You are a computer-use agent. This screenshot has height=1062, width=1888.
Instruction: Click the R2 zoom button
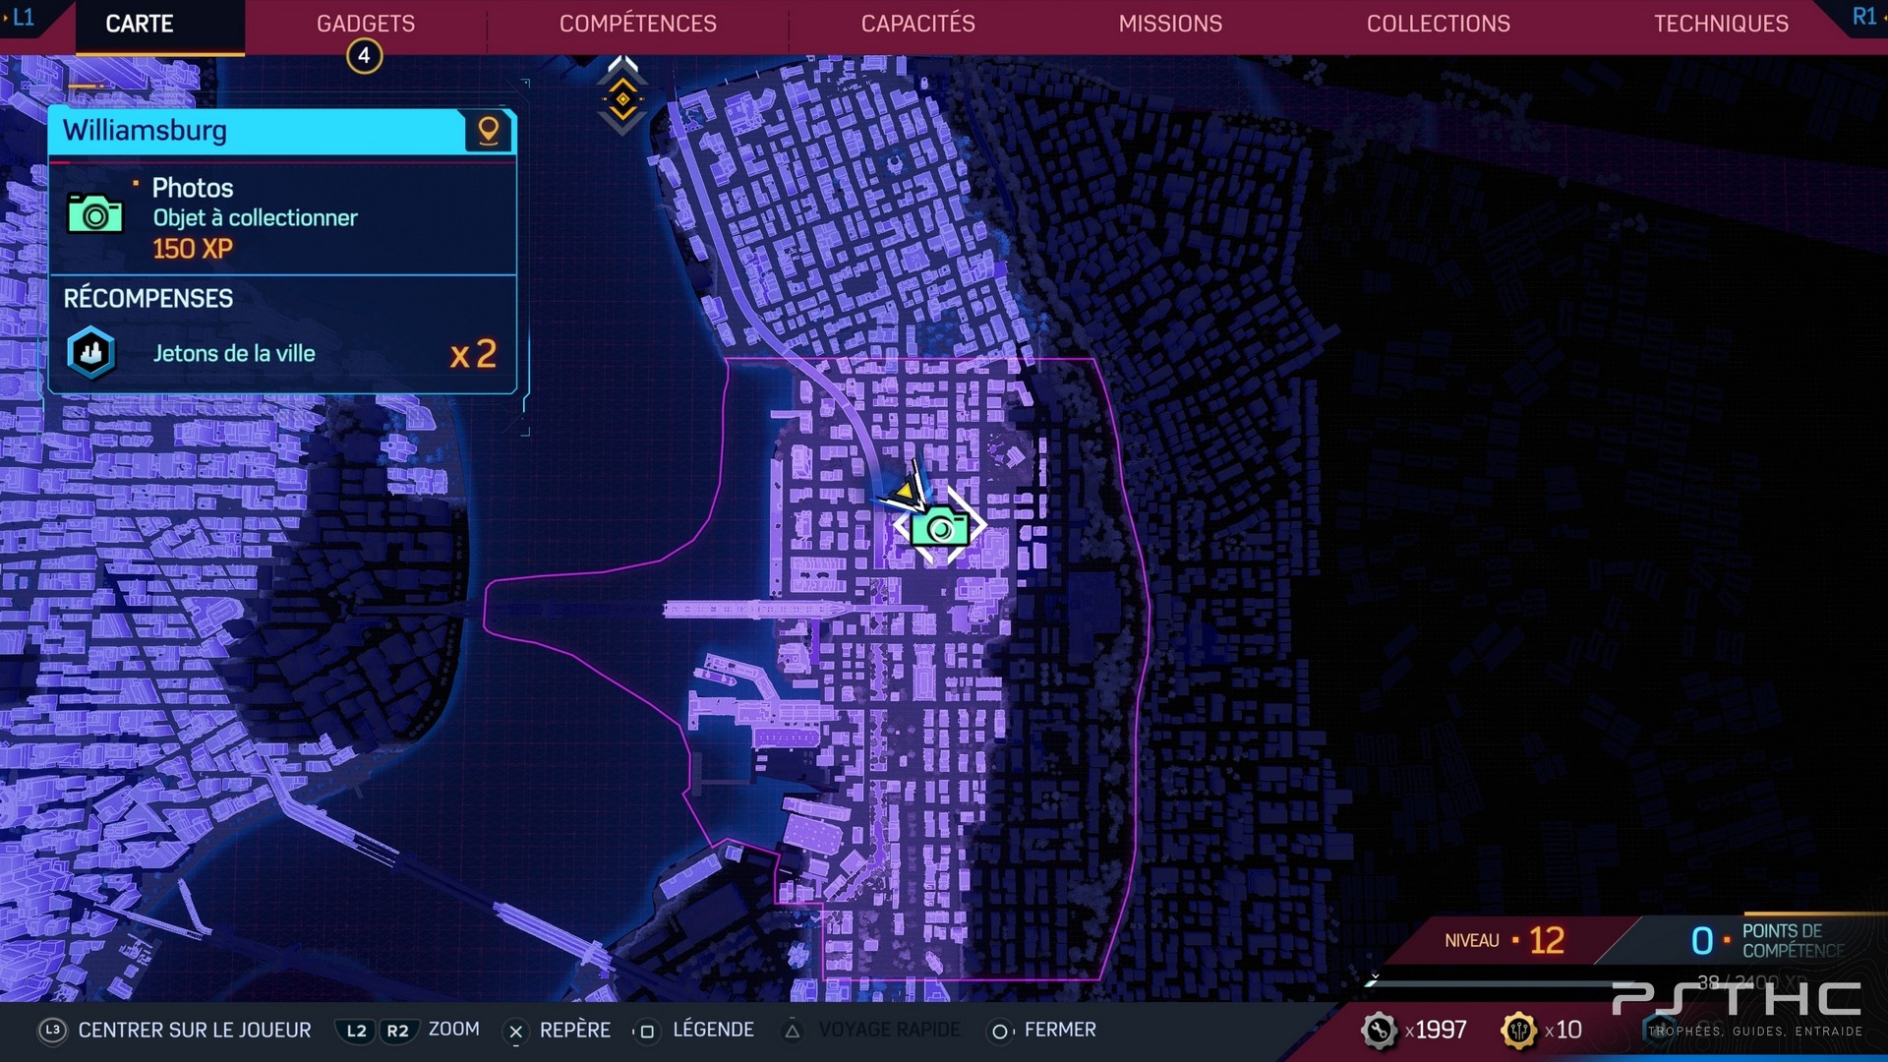point(397,1031)
